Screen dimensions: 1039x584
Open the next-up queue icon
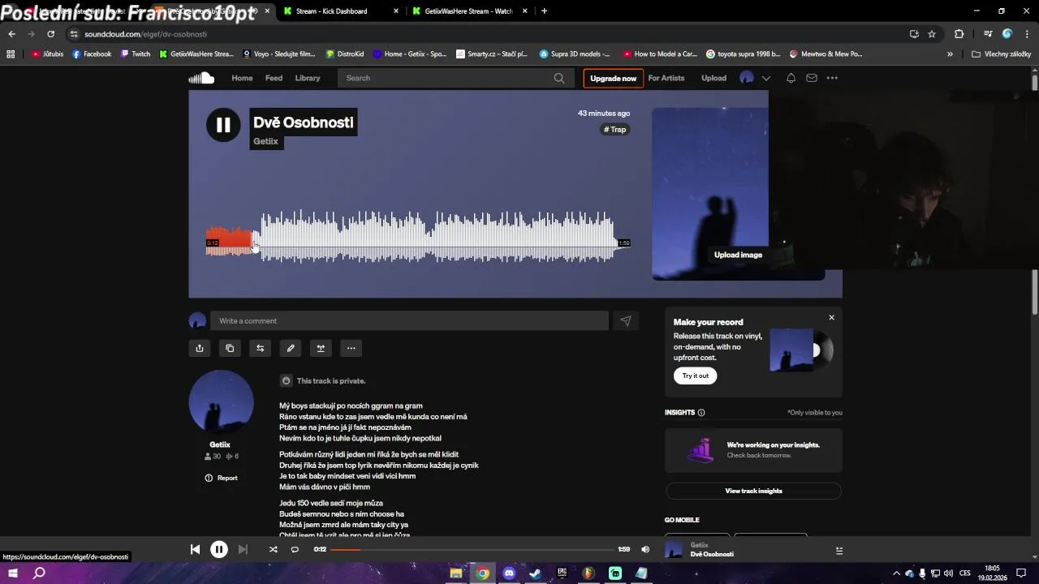click(x=839, y=550)
